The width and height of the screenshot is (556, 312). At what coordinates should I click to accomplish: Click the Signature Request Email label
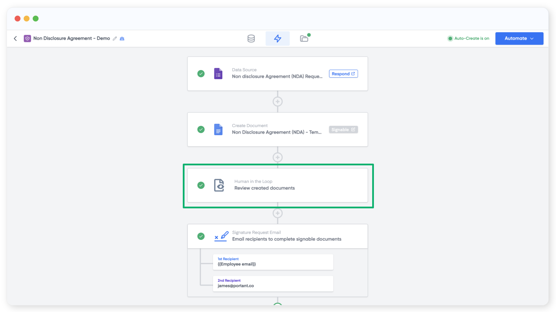[256, 232]
